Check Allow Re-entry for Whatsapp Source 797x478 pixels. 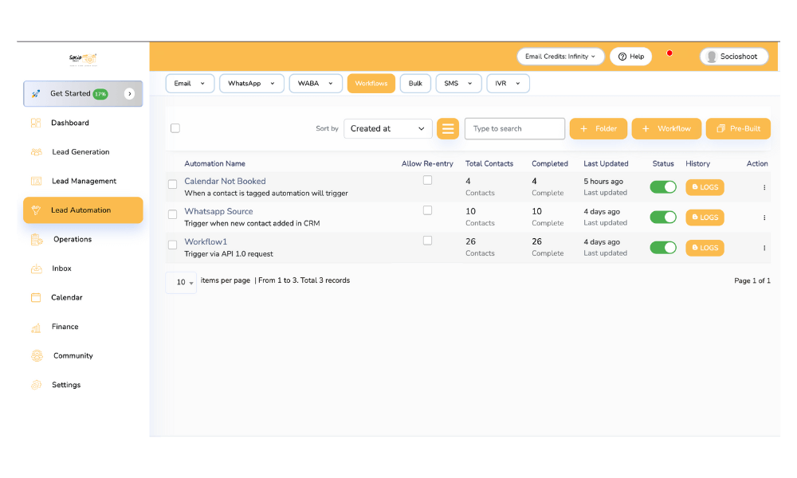(x=427, y=210)
